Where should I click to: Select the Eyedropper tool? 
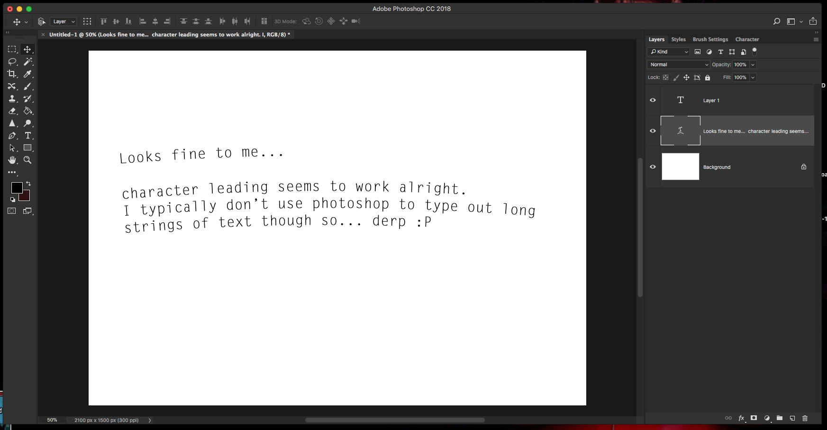28,74
